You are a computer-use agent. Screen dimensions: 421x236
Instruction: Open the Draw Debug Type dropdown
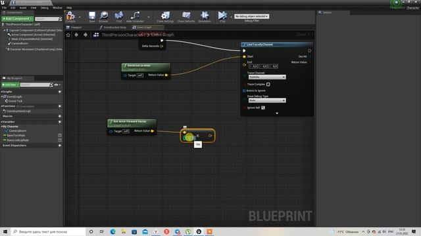pos(267,100)
